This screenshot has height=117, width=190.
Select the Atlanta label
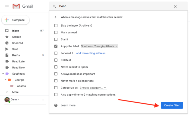[21, 86]
